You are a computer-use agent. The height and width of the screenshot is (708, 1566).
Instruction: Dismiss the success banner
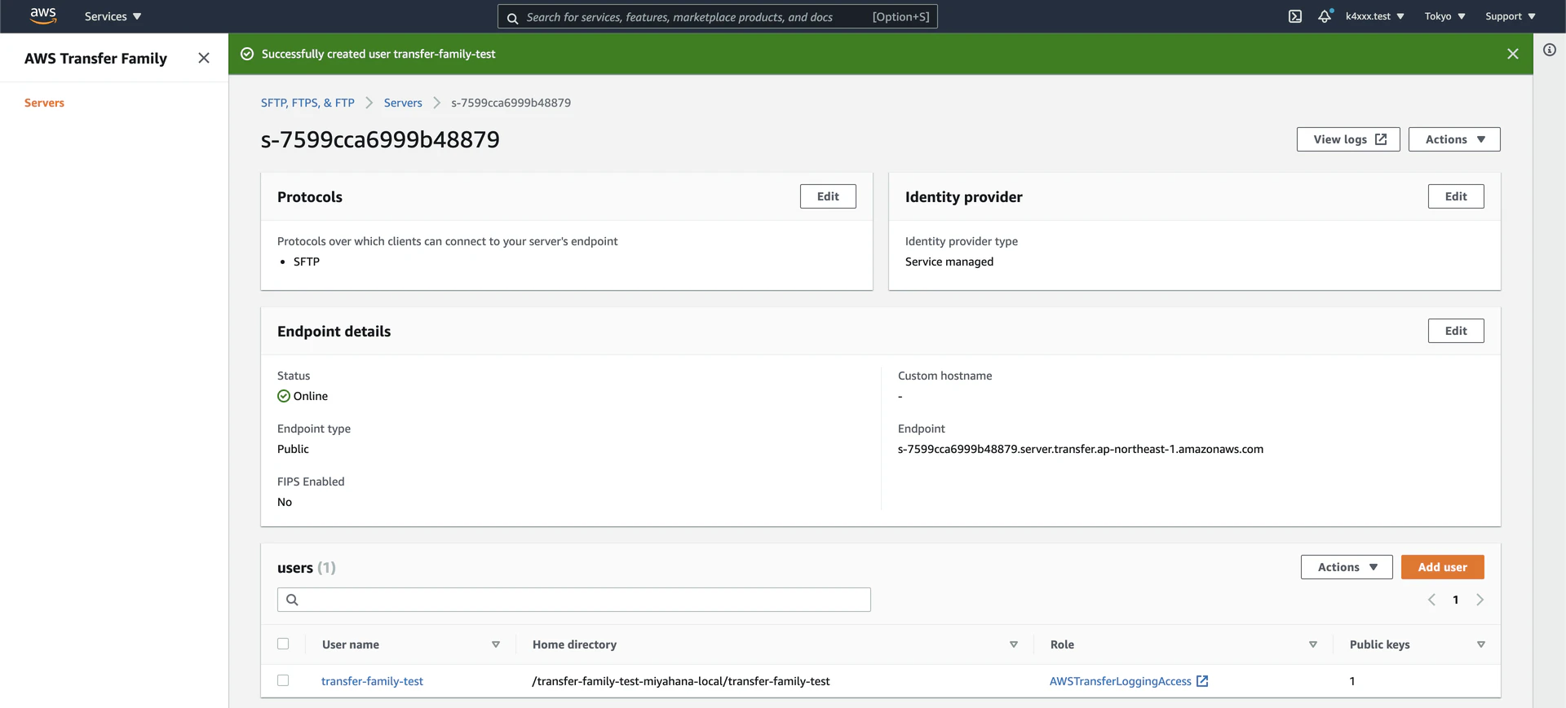1513,54
